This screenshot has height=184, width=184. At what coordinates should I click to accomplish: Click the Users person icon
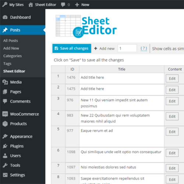5,156
